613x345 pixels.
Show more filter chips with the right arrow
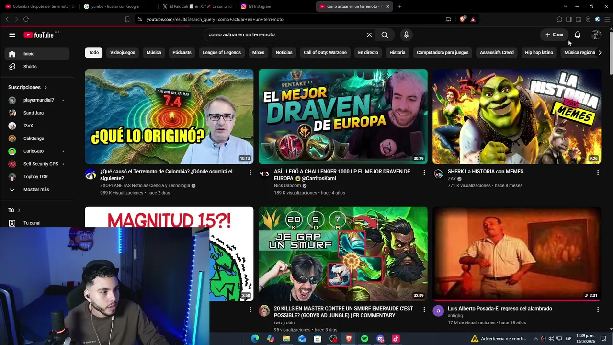[x=600, y=52]
